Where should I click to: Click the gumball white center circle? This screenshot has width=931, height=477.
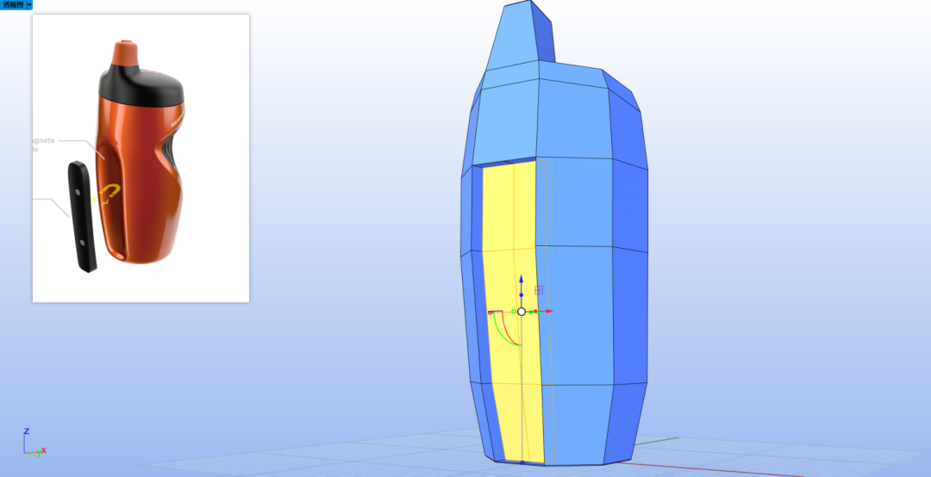pyautogui.click(x=522, y=312)
